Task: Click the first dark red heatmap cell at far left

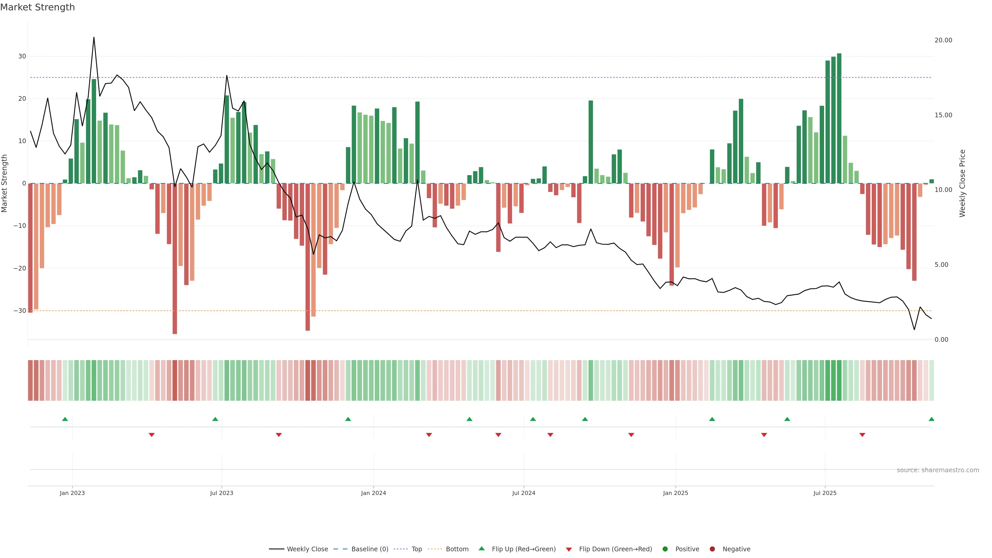Action: click(30, 381)
